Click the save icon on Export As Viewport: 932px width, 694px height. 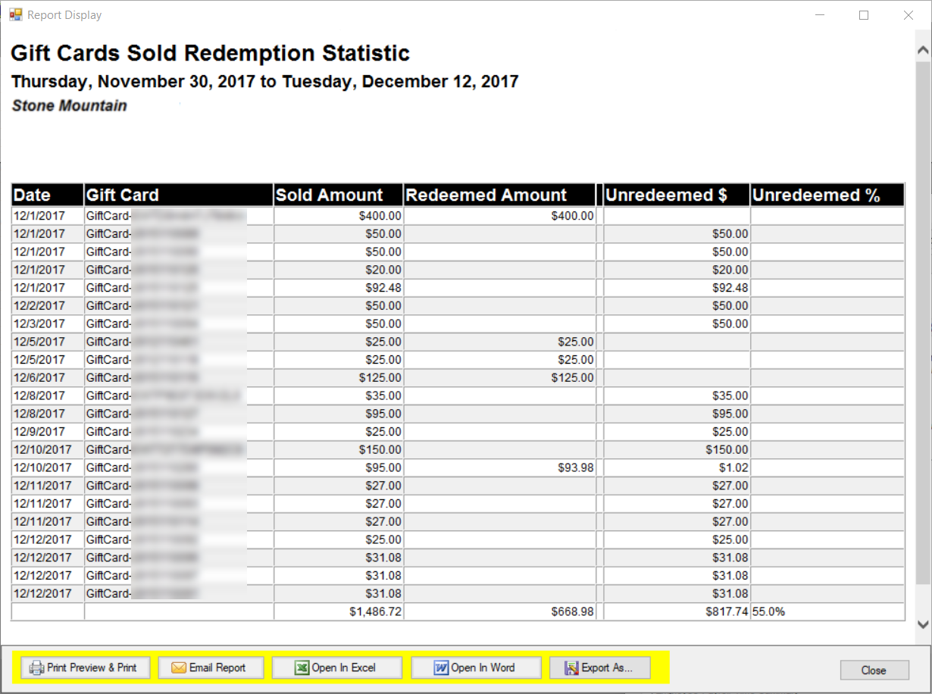pos(571,667)
